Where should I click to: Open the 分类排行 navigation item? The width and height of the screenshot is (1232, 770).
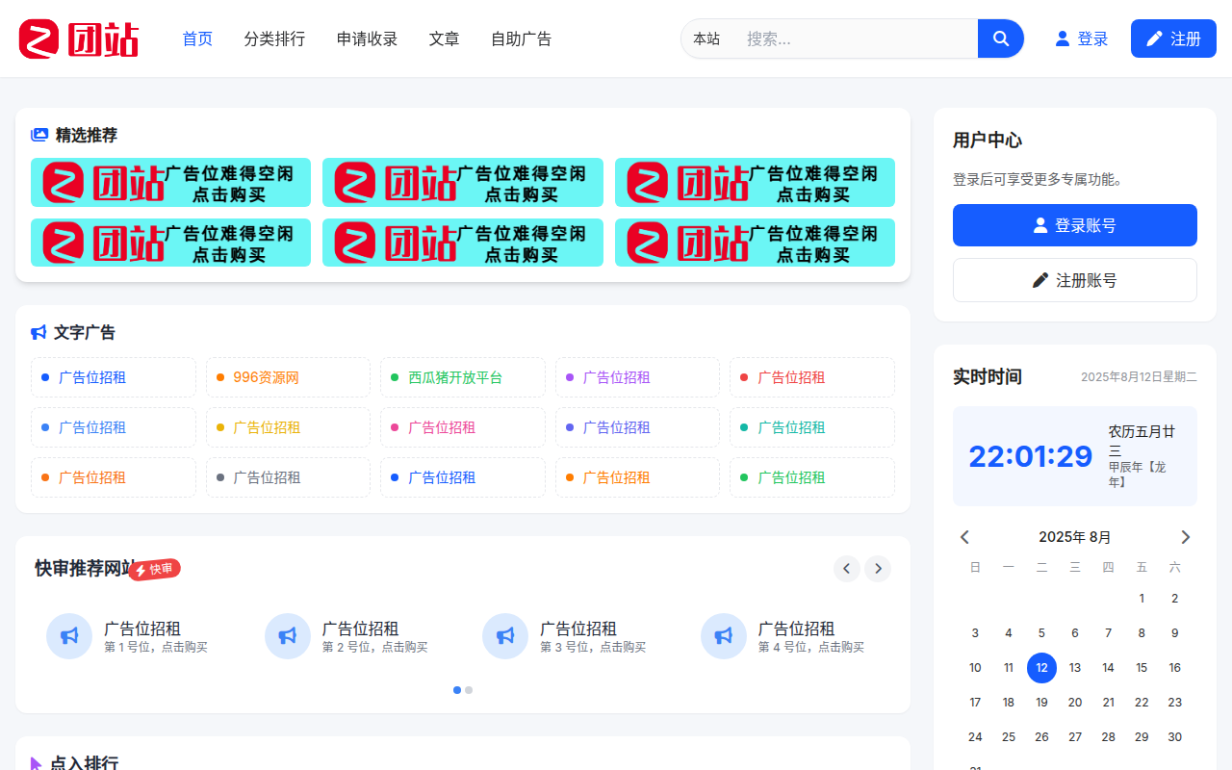pos(274,38)
